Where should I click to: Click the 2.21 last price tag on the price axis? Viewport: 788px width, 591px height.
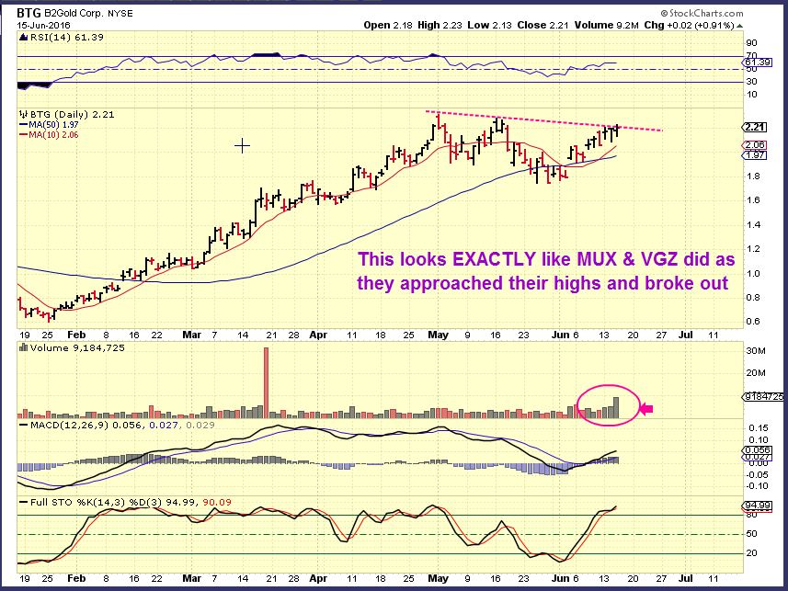click(754, 128)
